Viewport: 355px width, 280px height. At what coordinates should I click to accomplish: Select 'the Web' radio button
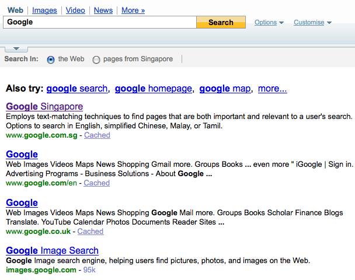[51, 60]
